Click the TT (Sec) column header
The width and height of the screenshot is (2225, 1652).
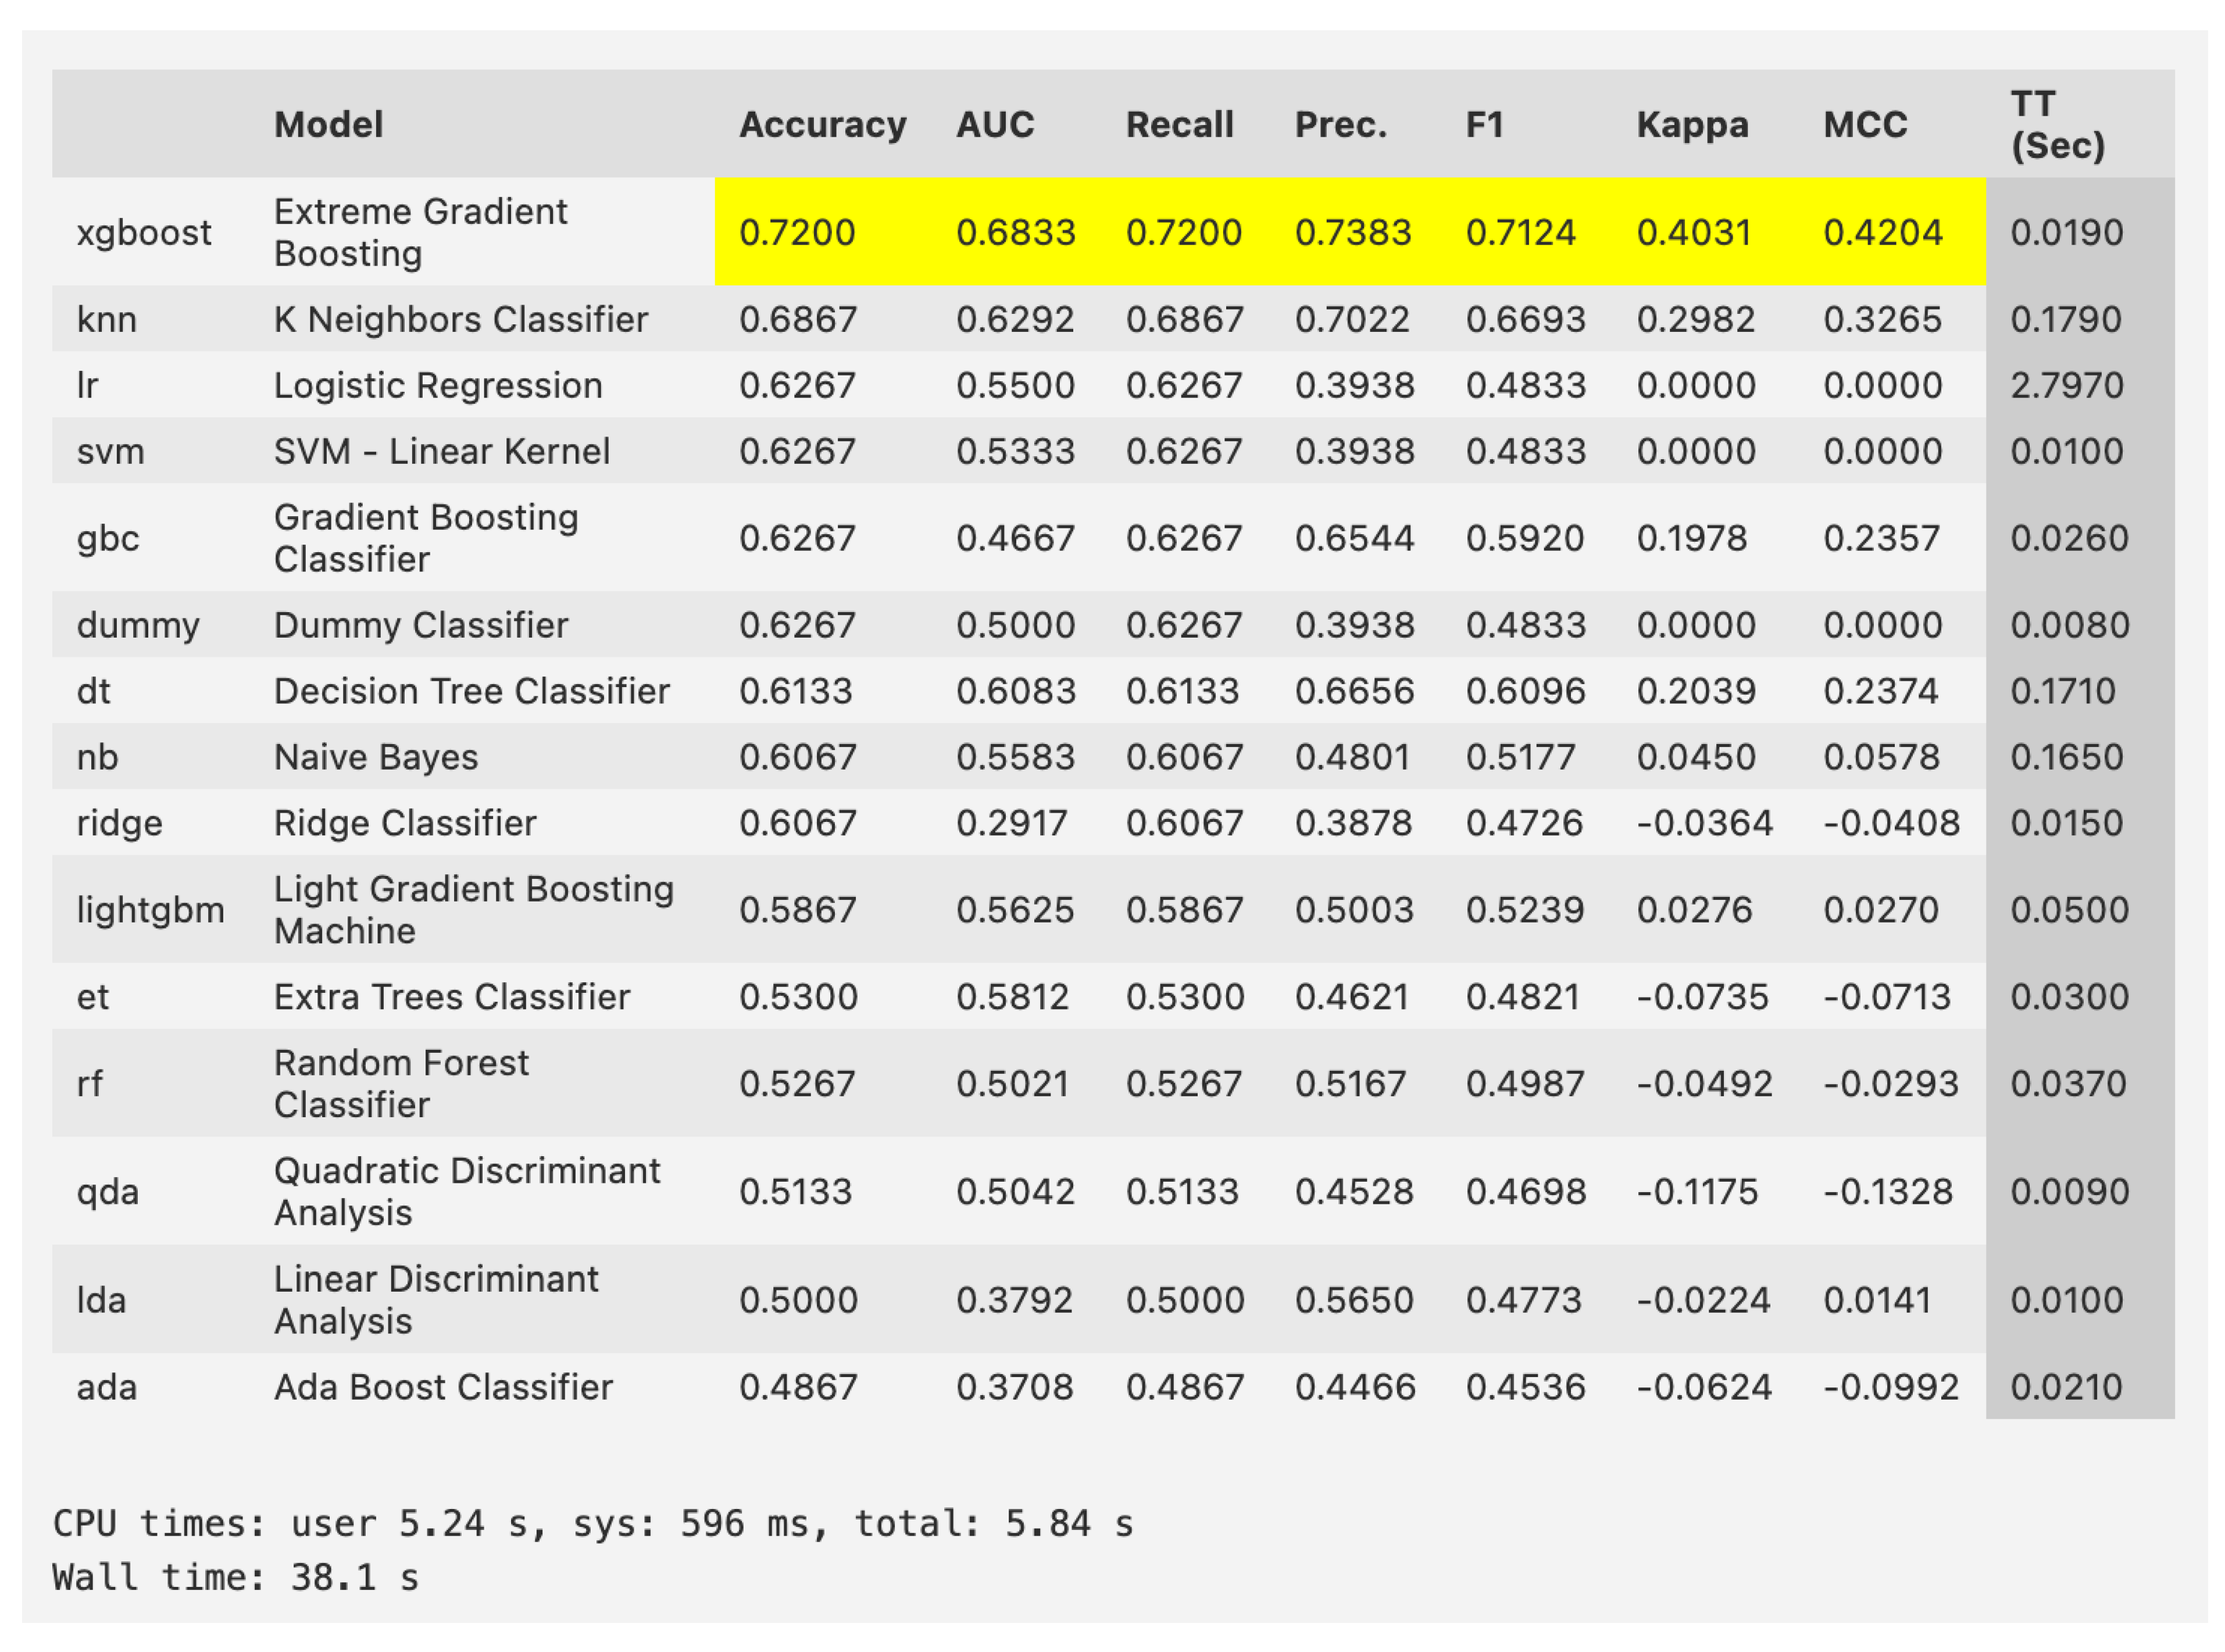pyautogui.click(x=2057, y=124)
